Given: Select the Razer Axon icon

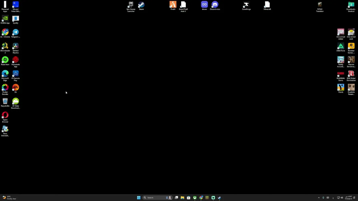Looking at the screenshot, I should tap(5, 61).
